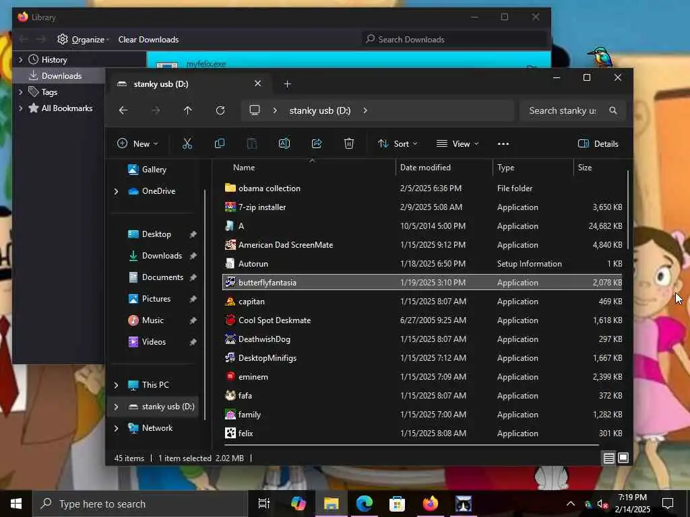The height and width of the screenshot is (517, 690).
Task: Expand OneDrive in navigation pane
Action: click(x=116, y=191)
